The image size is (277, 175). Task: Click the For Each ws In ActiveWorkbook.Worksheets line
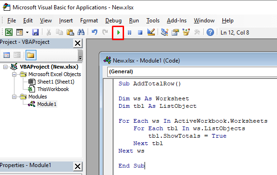pos(193,121)
